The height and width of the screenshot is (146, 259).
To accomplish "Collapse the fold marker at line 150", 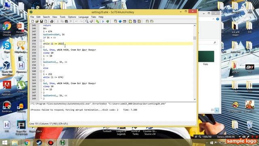I will (41, 41).
